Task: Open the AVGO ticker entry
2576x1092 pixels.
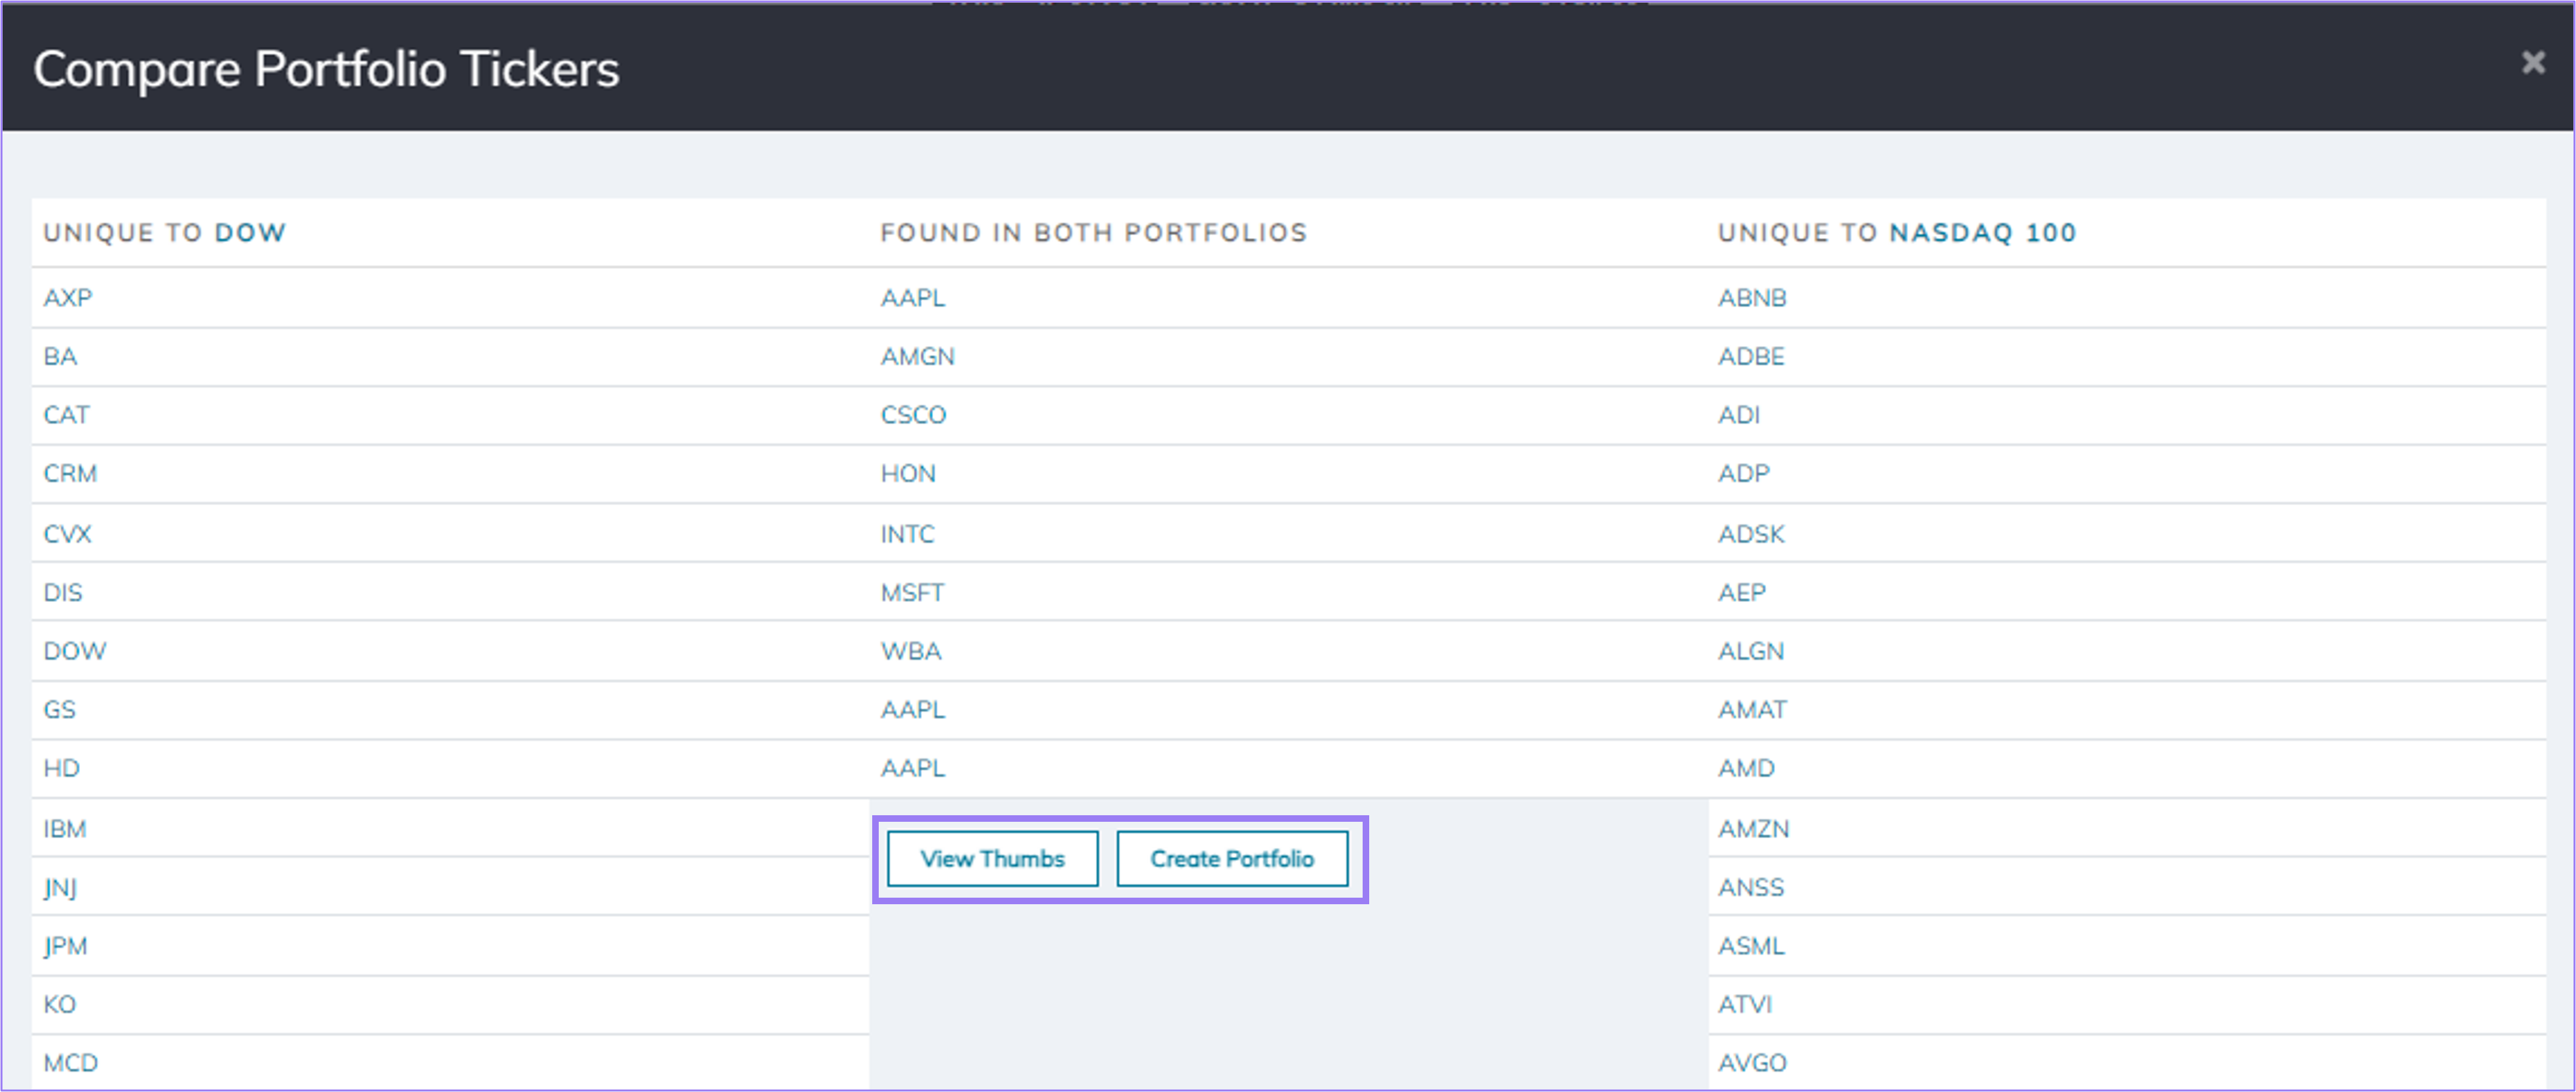Action: coord(1753,1062)
